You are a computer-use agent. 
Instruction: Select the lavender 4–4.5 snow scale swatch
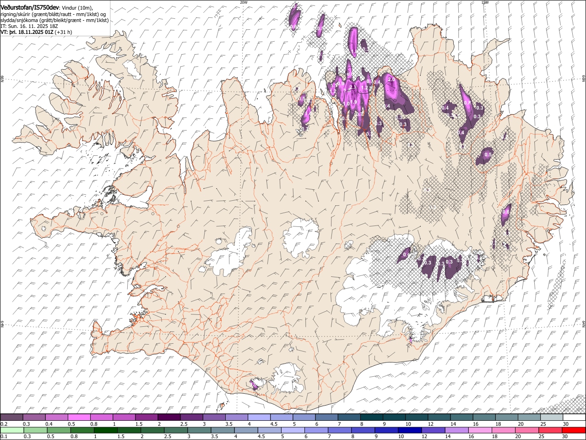(x=258, y=417)
